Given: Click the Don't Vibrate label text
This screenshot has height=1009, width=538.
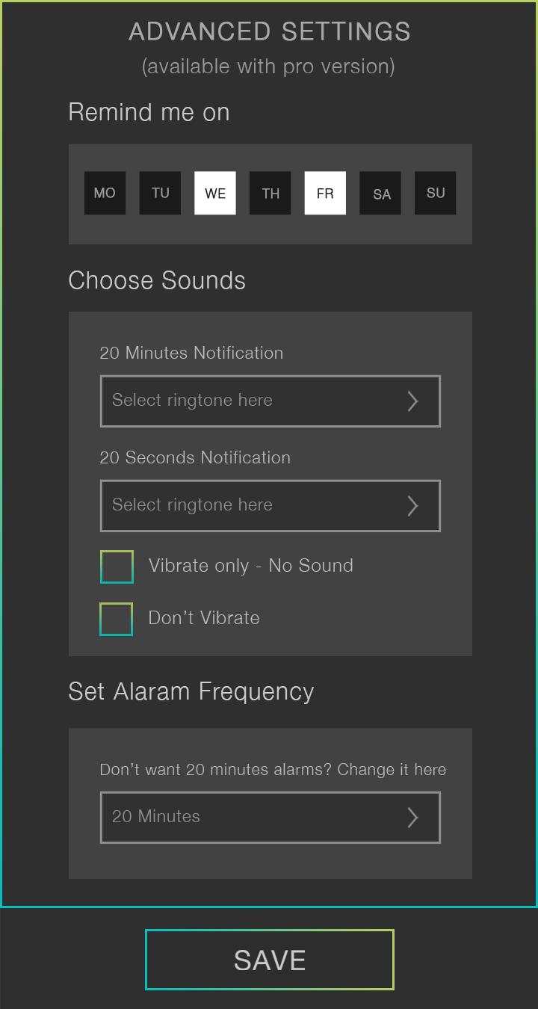Looking at the screenshot, I should (204, 618).
